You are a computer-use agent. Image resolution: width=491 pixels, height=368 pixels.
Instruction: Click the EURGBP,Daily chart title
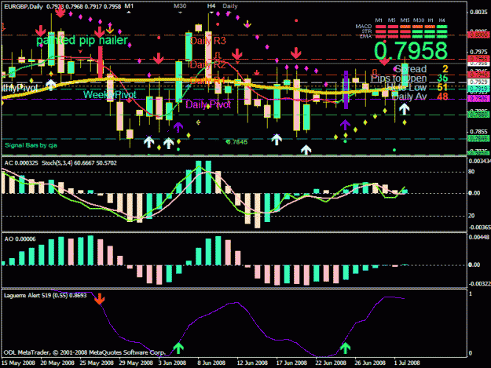[24, 6]
